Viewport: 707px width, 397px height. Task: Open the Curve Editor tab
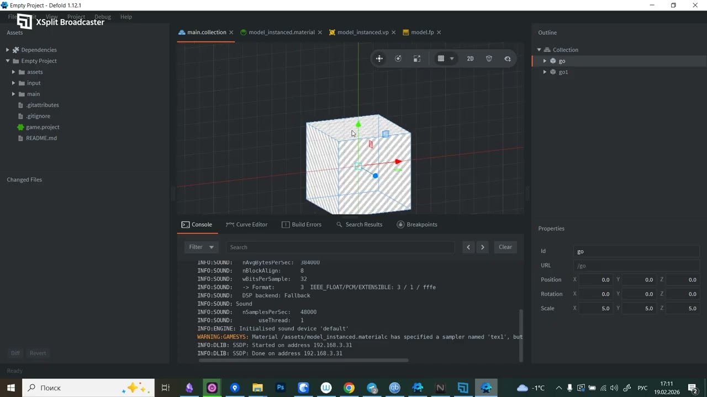point(246,224)
